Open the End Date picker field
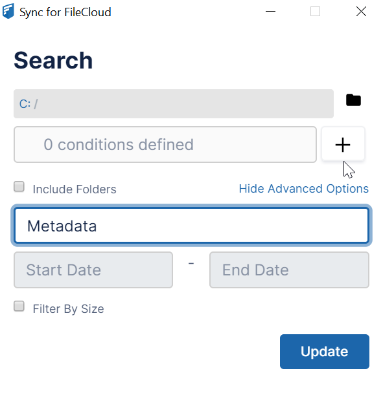 click(289, 270)
